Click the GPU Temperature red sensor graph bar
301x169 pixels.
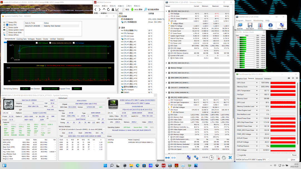(x=283, y=91)
